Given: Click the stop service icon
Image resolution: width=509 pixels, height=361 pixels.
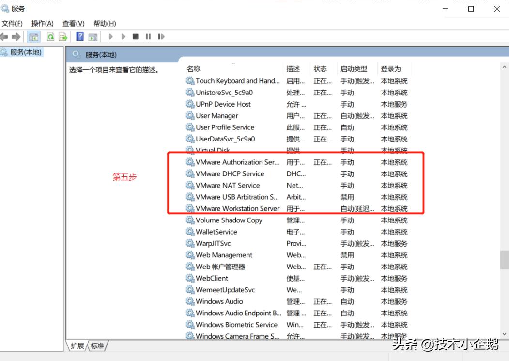Looking at the screenshot, I should (x=136, y=36).
